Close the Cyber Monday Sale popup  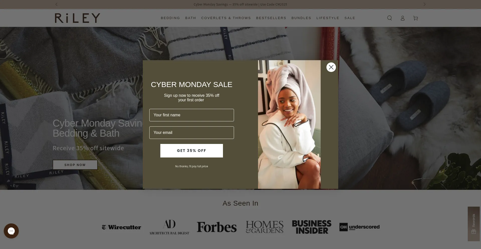[x=331, y=67]
